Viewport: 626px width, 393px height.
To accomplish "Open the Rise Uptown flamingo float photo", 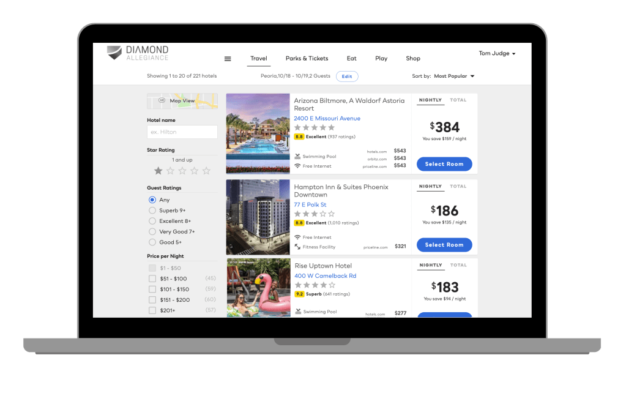I will 259,288.
